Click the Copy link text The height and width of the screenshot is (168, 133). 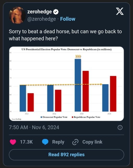[92, 142]
